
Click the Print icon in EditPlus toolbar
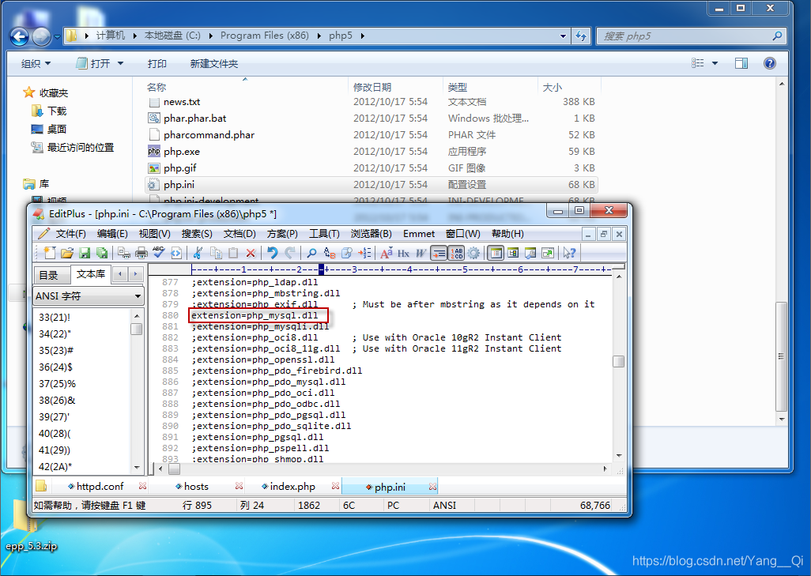141,253
